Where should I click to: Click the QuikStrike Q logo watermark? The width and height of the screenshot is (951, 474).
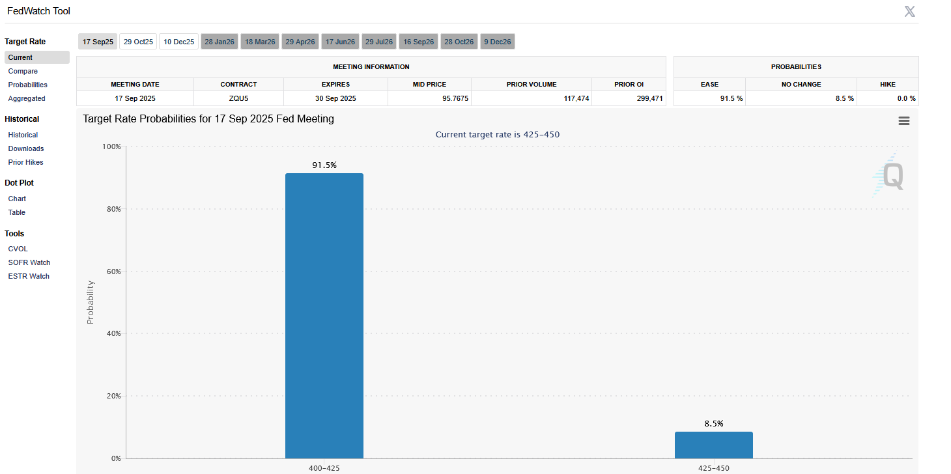pos(890,176)
